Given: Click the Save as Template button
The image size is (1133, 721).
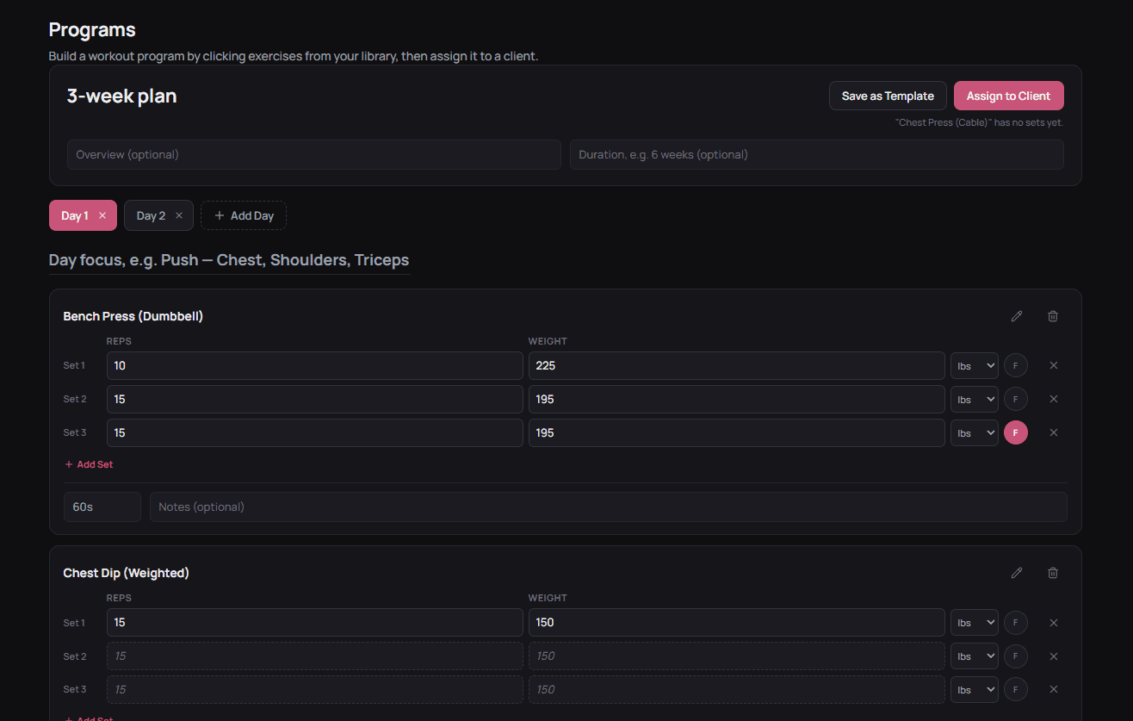Looking at the screenshot, I should (x=888, y=96).
